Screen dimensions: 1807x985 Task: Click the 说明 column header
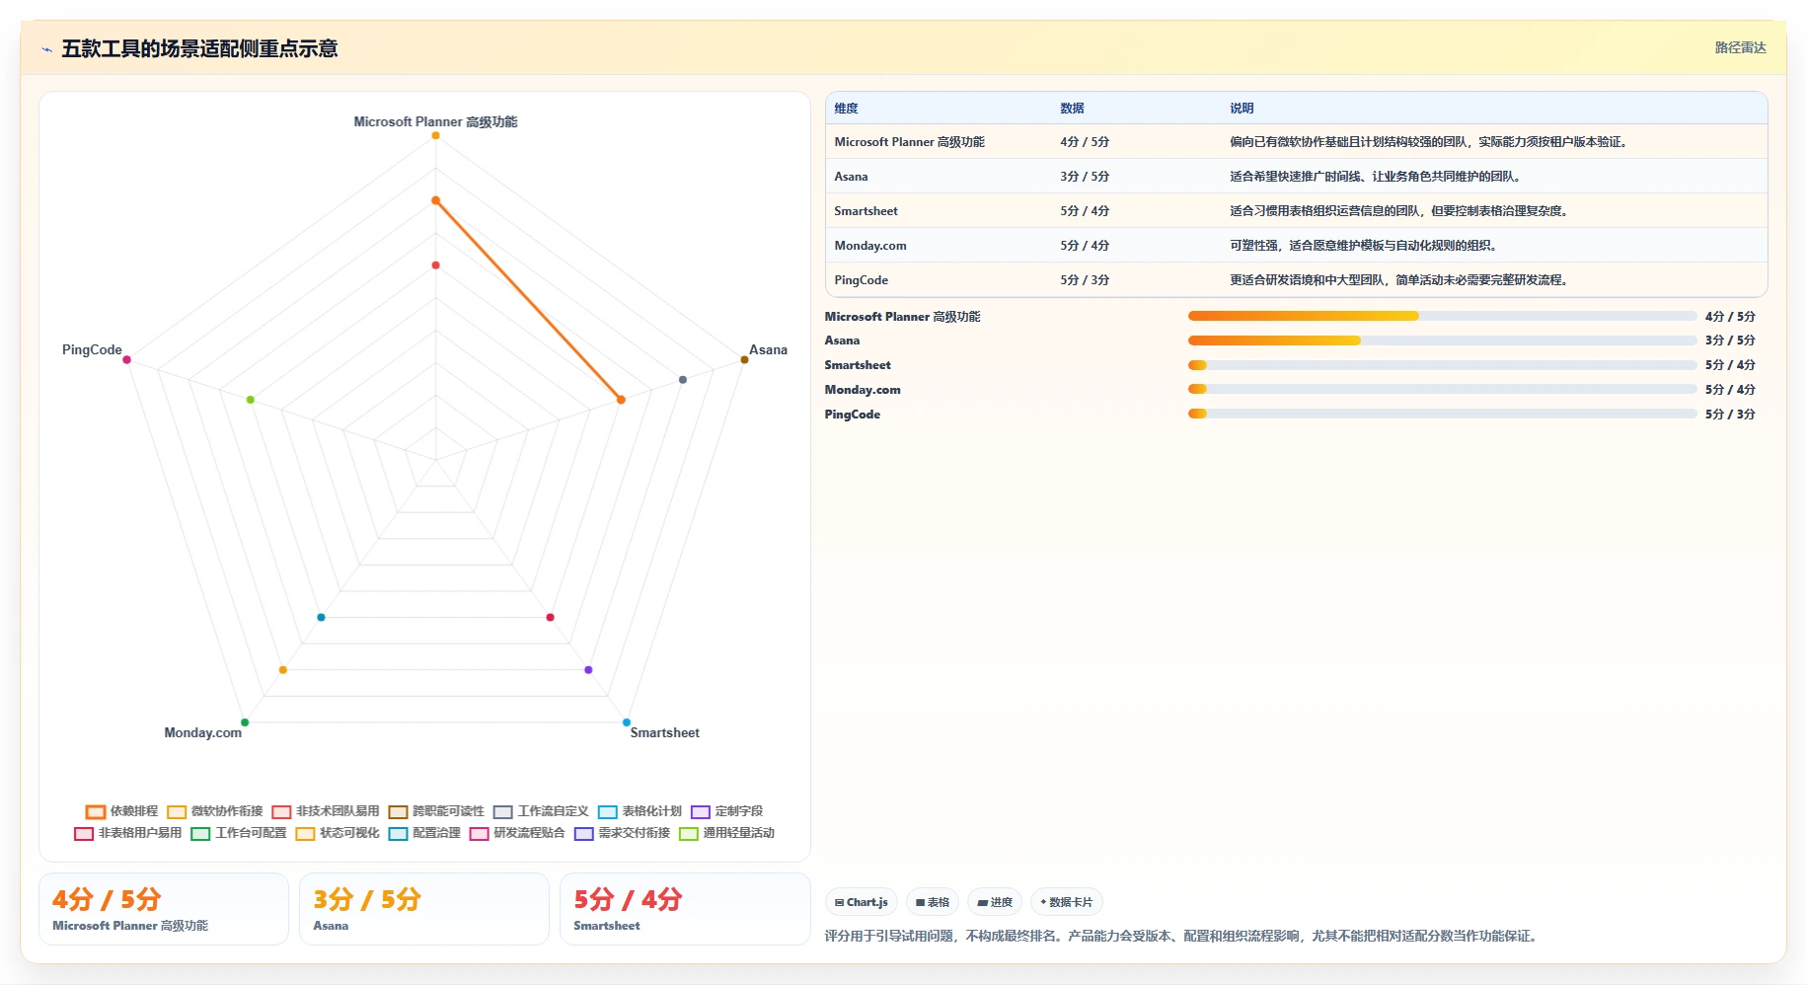1242,109
